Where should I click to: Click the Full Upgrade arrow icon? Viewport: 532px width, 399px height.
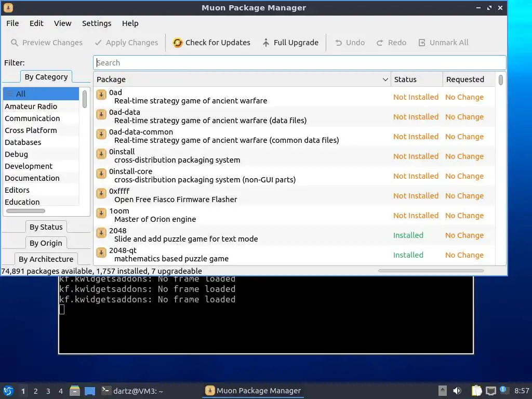click(266, 43)
